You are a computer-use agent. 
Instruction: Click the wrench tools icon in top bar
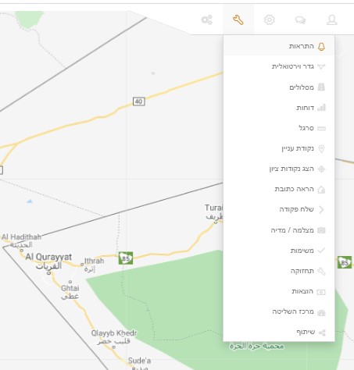[238, 20]
